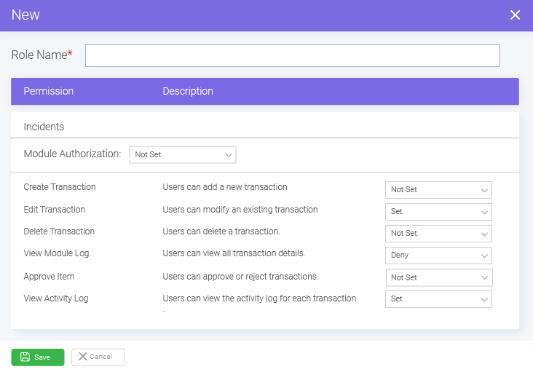Click the floppy disk icon on Save
This screenshot has height=372, width=533.
(25, 357)
